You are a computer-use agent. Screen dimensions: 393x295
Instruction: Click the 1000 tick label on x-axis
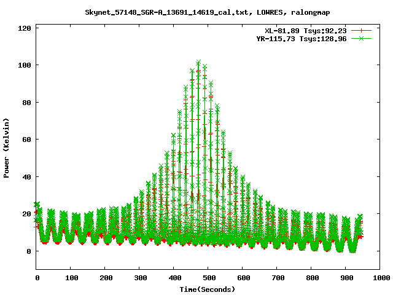point(379,278)
